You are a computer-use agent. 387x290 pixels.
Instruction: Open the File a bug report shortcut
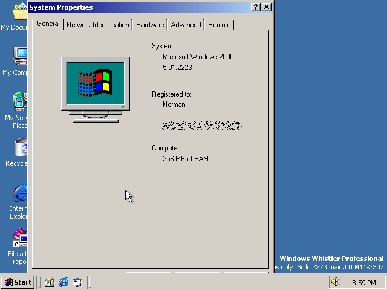pyautogui.click(x=21, y=239)
